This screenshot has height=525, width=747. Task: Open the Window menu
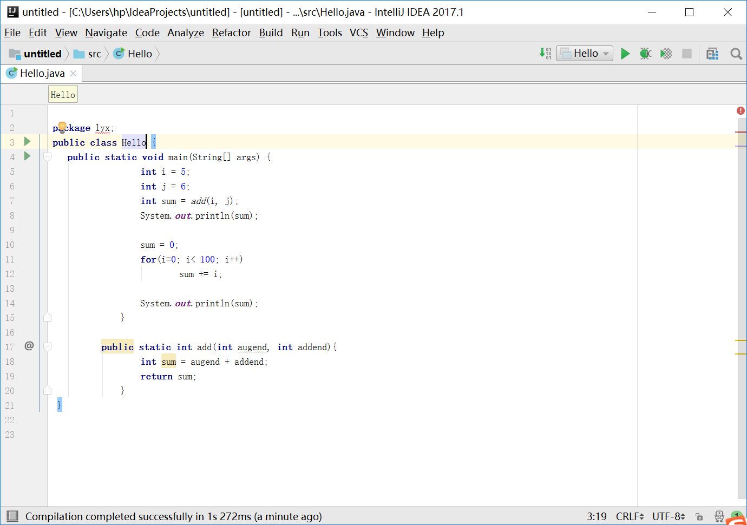395,32
